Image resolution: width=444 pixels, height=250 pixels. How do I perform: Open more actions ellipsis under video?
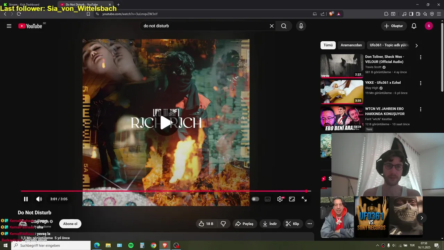pyautogui.click(x=310, y=224)
